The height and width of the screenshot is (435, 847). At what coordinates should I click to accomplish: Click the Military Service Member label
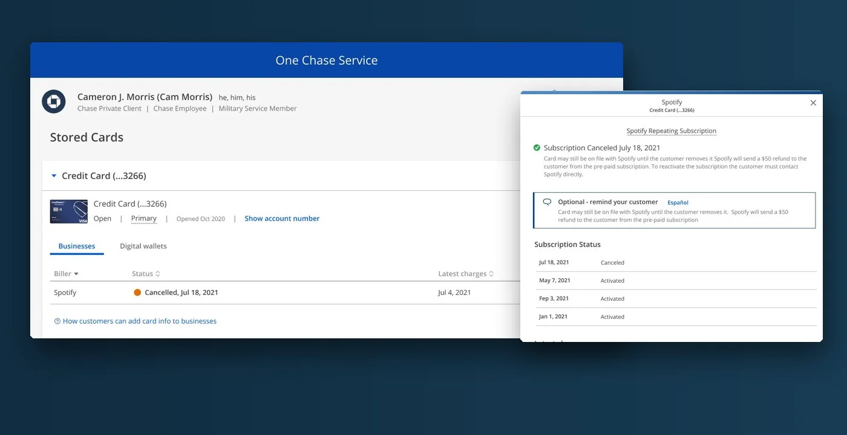click(x=258, y=109)
